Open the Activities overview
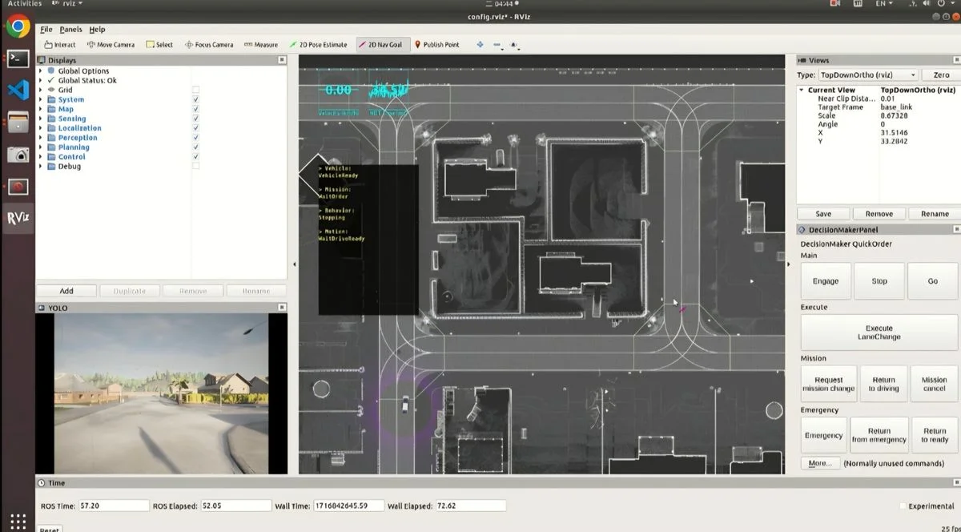961x532 pixels. [x=24, y=4]
